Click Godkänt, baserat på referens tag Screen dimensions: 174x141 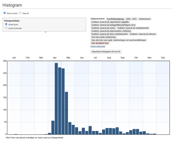(x=143, y=34)
